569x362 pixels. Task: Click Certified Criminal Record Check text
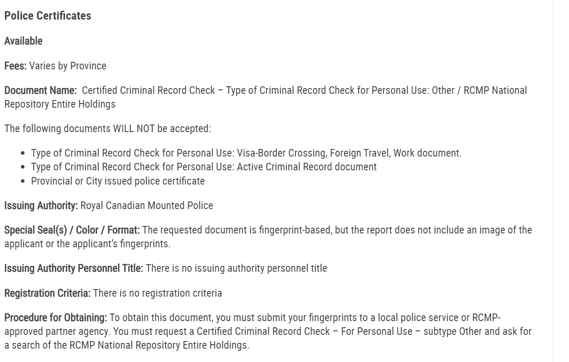[149, 90]
